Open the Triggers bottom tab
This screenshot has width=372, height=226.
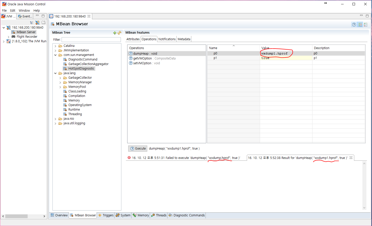[106, 215]
